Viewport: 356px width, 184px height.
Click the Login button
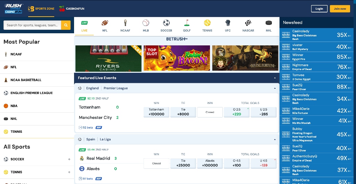319,9
